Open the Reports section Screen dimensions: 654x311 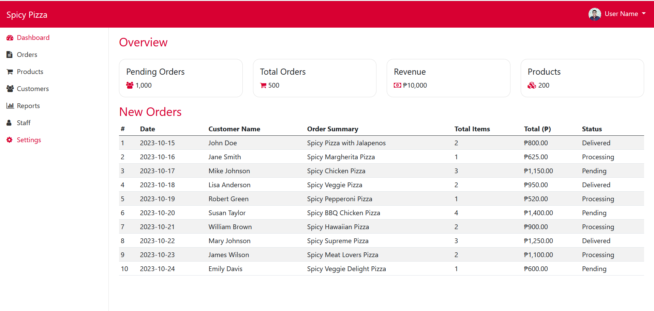point(28,106)
